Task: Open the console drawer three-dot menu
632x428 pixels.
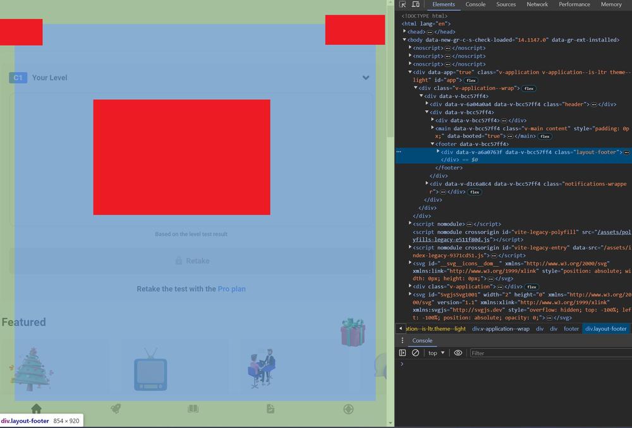Action: (403, 340)
